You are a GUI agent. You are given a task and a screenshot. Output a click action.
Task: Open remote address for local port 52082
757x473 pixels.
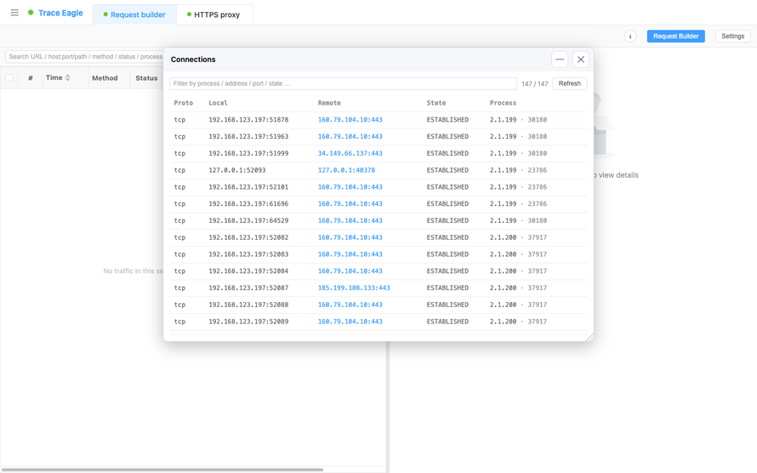[x=350, y=237]
